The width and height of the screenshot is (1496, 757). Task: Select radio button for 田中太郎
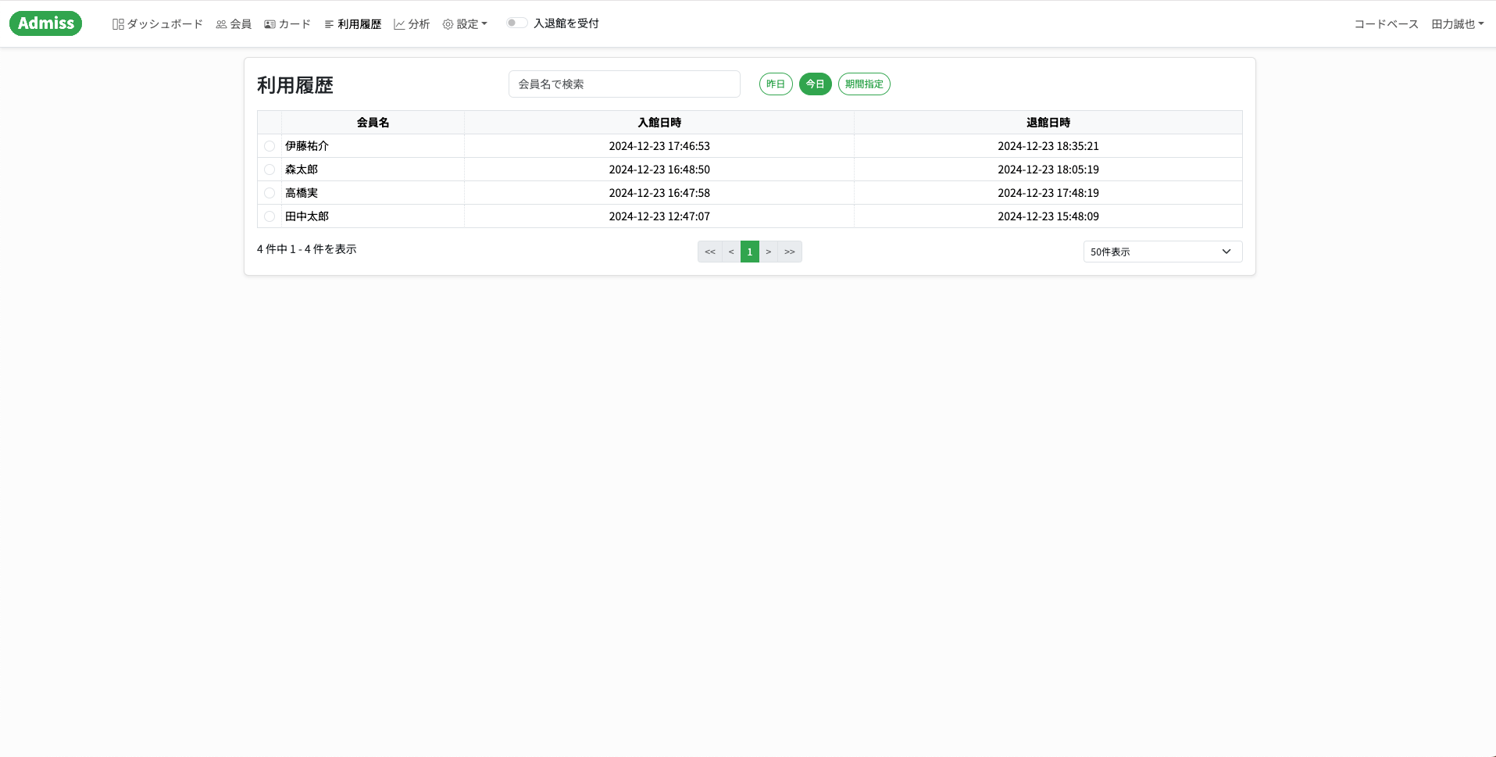point(270,216)
